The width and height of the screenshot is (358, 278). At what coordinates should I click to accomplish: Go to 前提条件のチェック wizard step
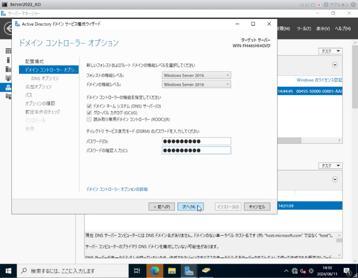[x=42, y=112]
